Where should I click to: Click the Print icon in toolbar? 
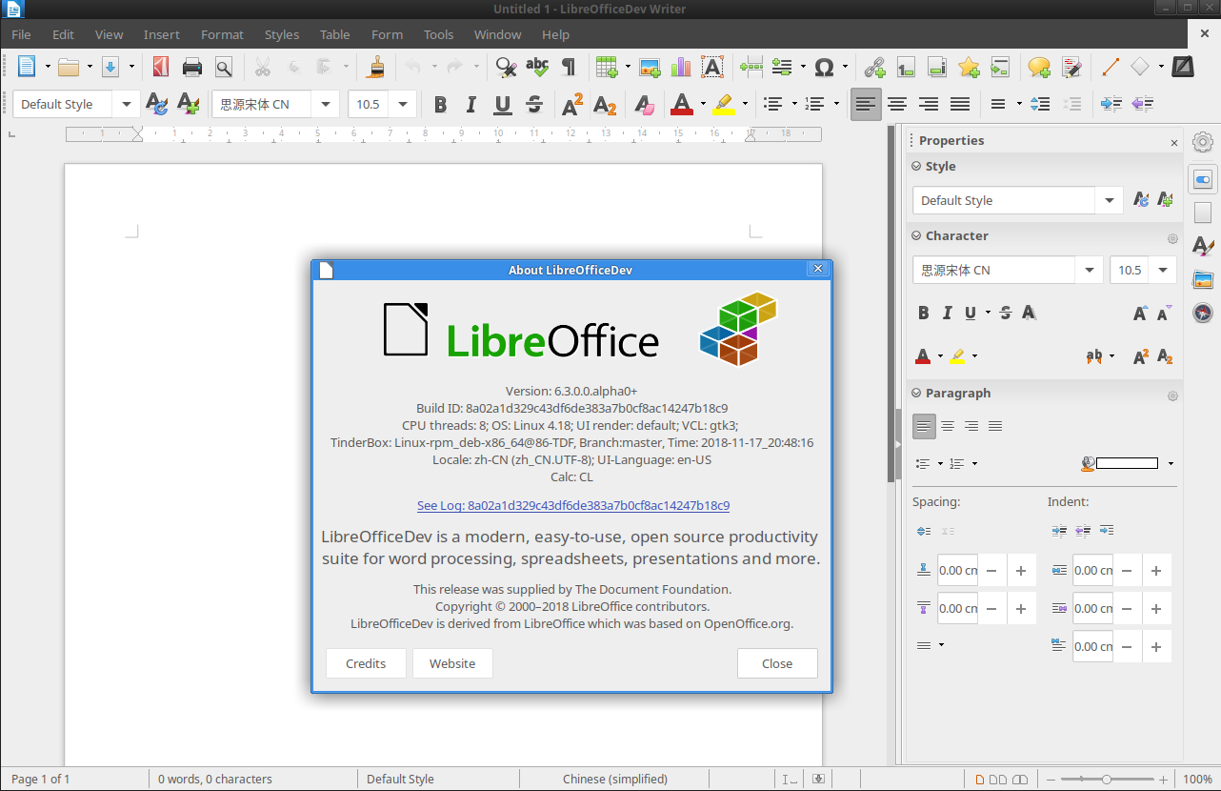192,67
